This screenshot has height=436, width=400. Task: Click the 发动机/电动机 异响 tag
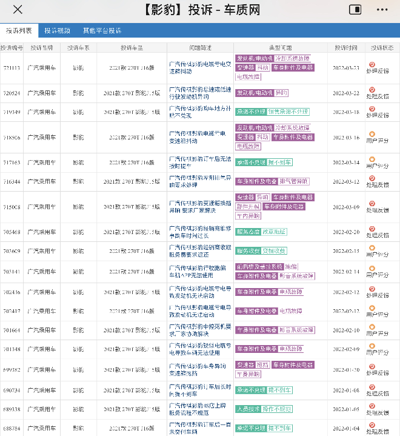pos(262,93)
